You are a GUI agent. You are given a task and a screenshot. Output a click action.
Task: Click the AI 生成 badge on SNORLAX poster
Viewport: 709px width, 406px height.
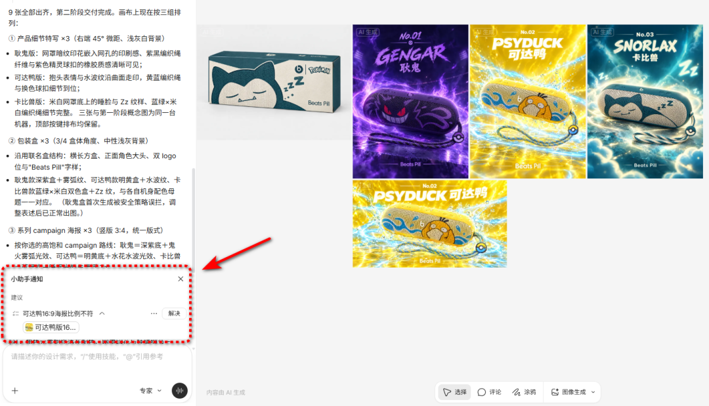click(x=602, y=32)
